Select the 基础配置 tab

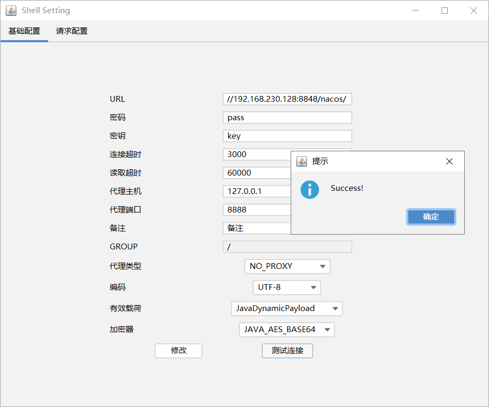(x=24, y=31)
